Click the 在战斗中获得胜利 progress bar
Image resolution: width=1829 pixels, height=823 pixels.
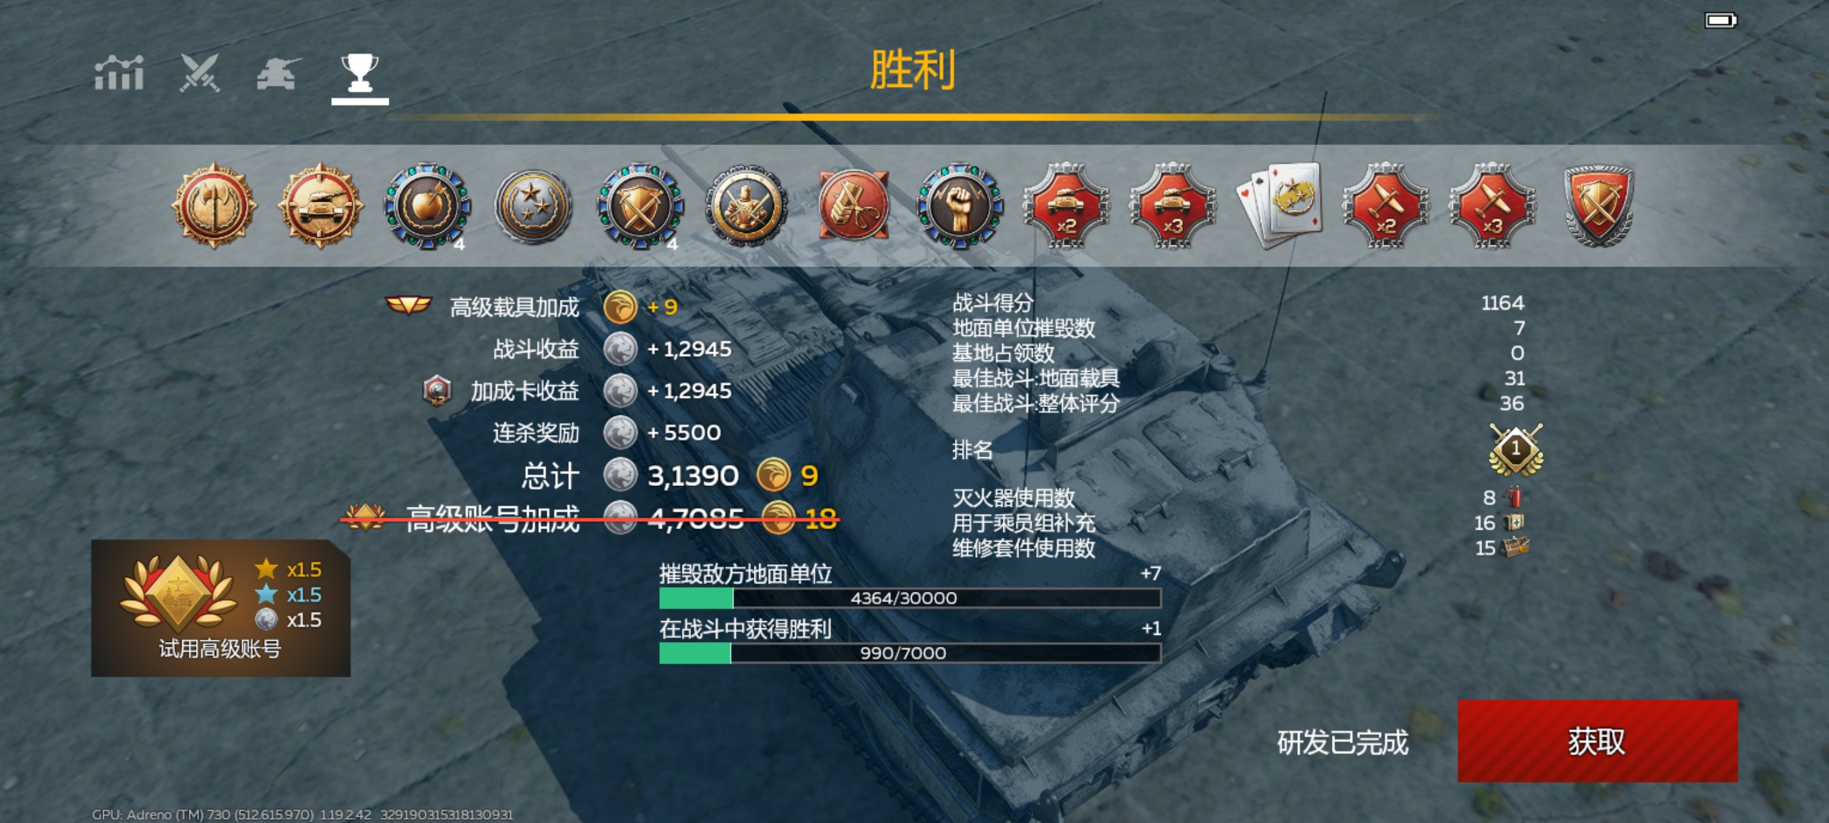[910, 653]
